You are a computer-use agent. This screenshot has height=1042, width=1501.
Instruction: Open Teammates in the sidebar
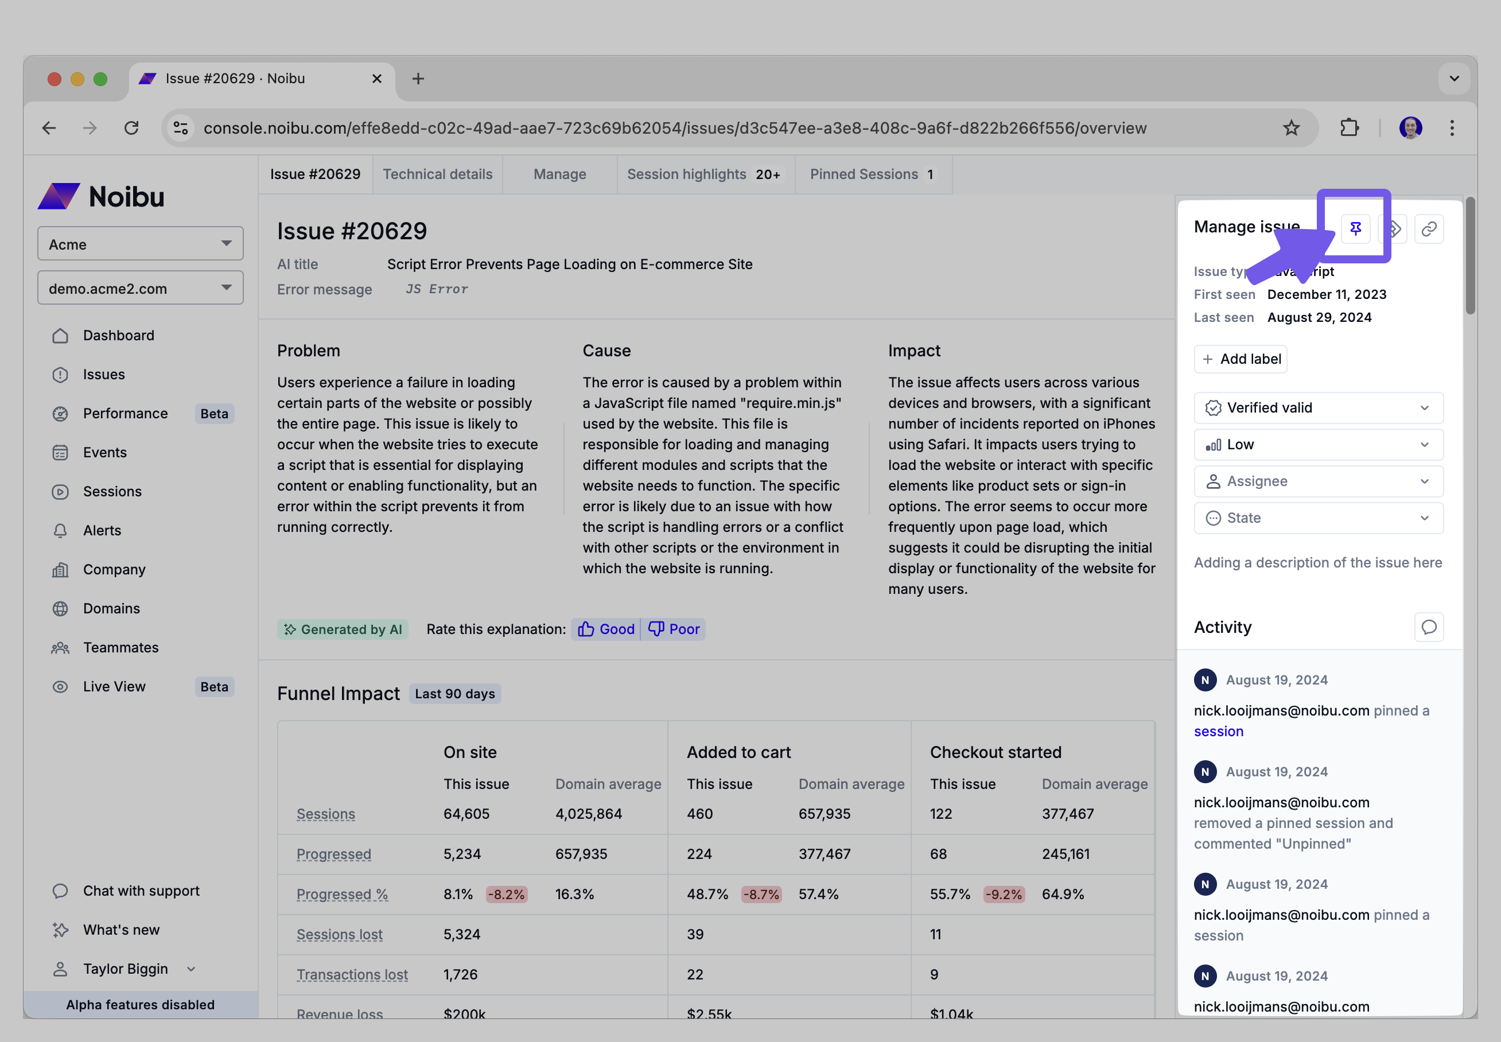tap(120, 648)
